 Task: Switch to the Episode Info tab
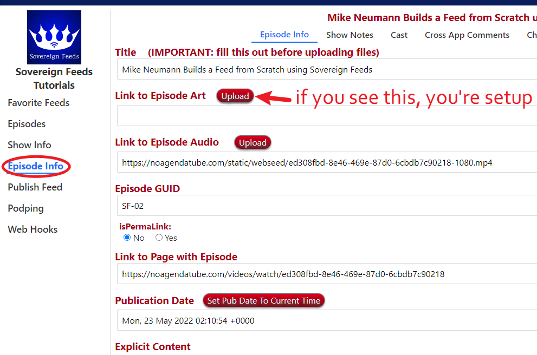pyautogui.click(x=284, y=35)
